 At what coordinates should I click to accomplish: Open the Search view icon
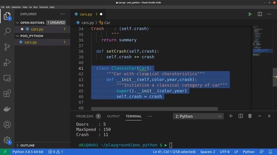pyautogui.click(x=7, y=31)
